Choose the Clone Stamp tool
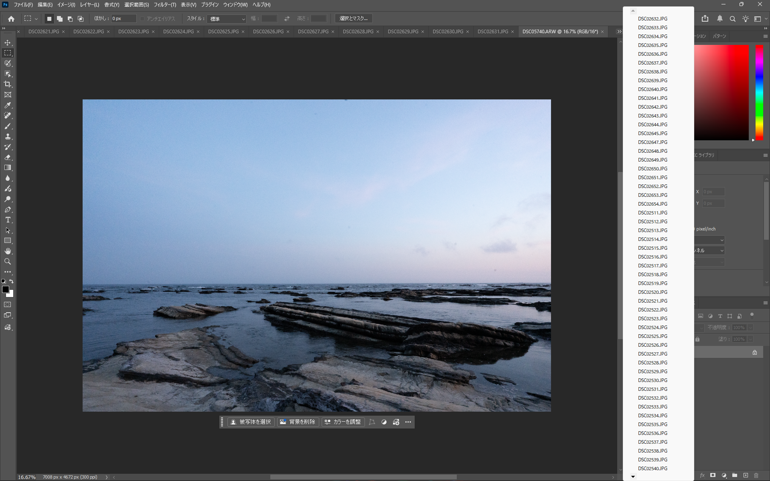 [8, 136]
